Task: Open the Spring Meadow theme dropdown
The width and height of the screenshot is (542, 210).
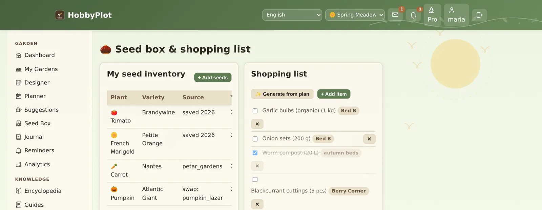Action: pyautogui.click(x=355, y=15)
